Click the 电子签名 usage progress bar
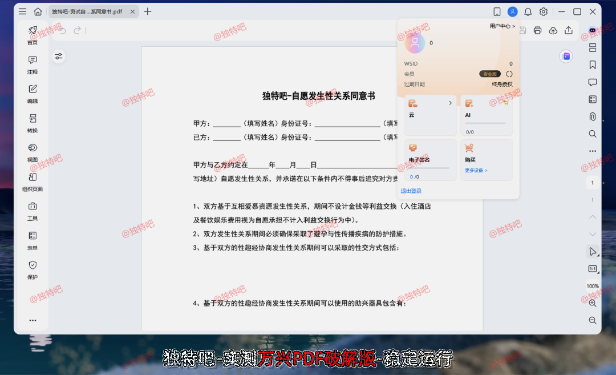 (x=429, y=168)
